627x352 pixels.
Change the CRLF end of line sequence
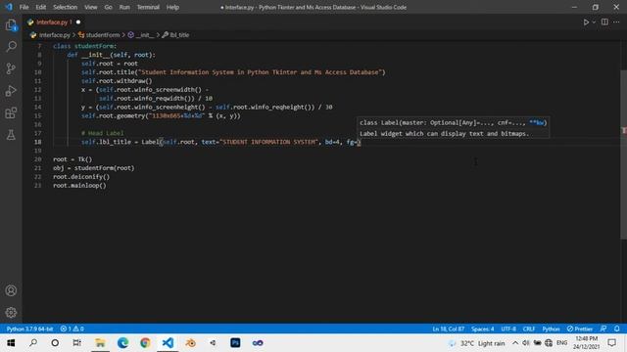[x=529, y=329]
